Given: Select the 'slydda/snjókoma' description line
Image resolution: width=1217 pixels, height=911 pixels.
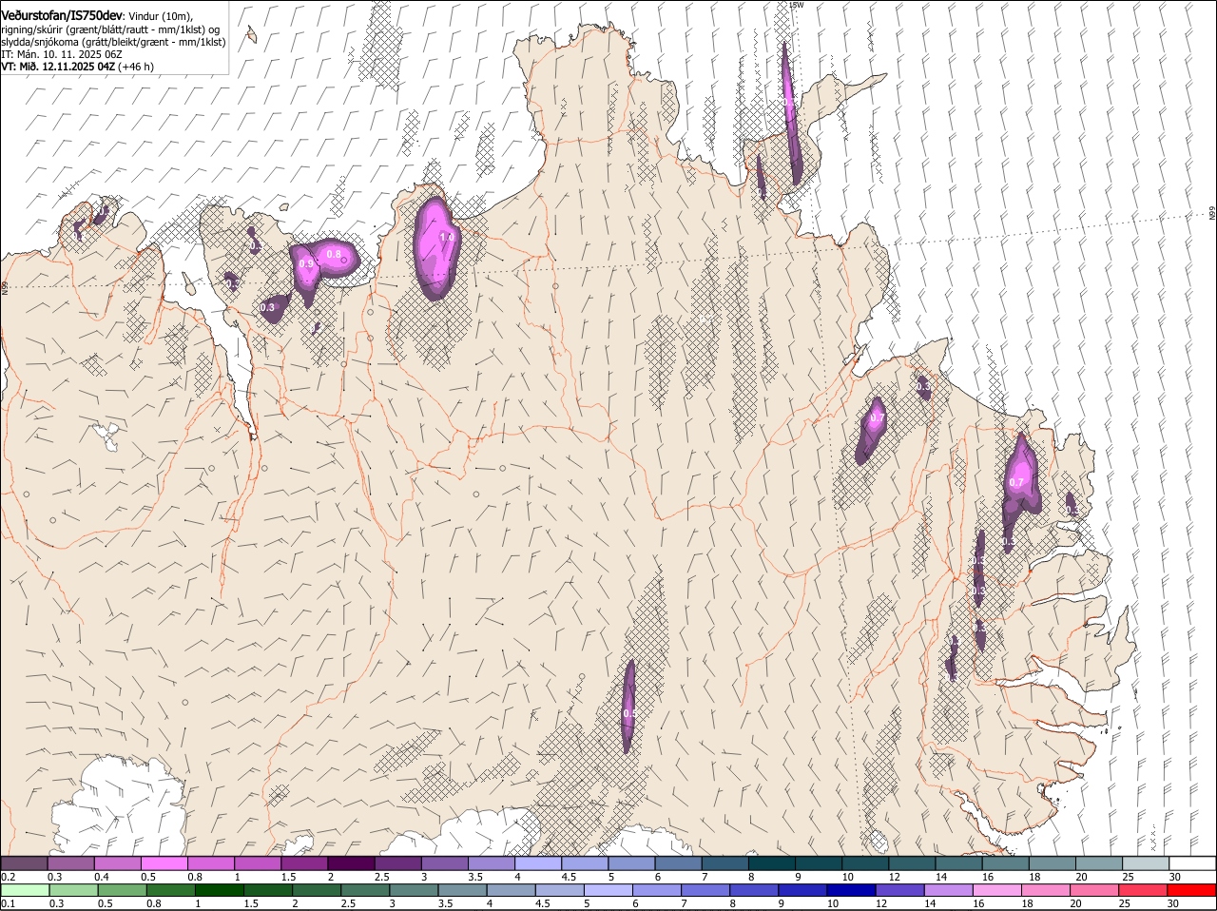Looking at the screenshot, I should click(x=113, y=42).
